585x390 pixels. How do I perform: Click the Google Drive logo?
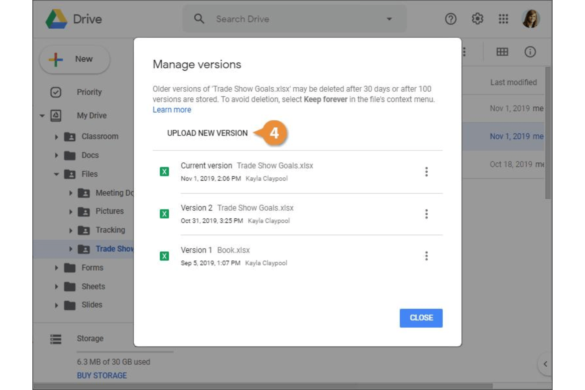(57, 19)
